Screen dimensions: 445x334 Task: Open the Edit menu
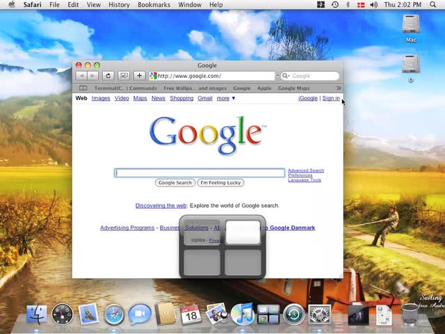pos(73,5)
